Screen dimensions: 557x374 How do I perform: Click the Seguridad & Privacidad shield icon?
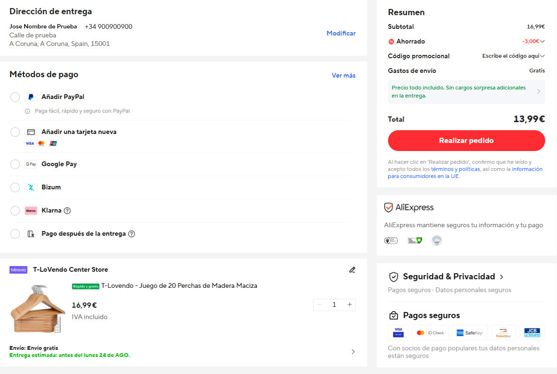click(393, 276)
